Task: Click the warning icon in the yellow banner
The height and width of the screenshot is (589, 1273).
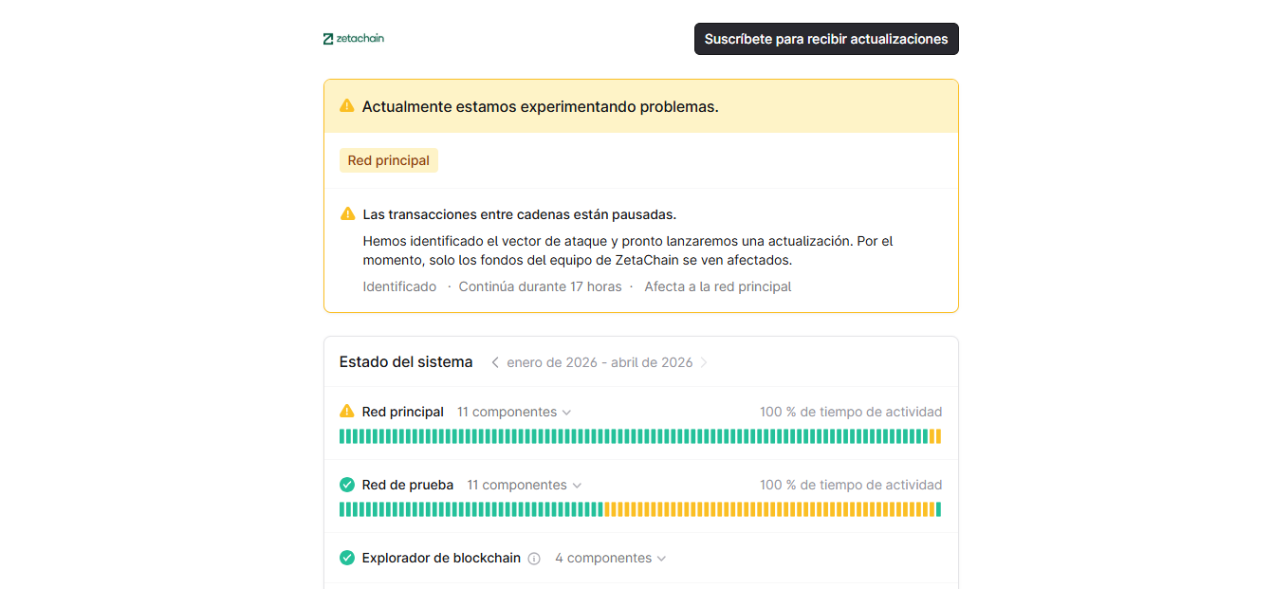Action: pos(347,106)
